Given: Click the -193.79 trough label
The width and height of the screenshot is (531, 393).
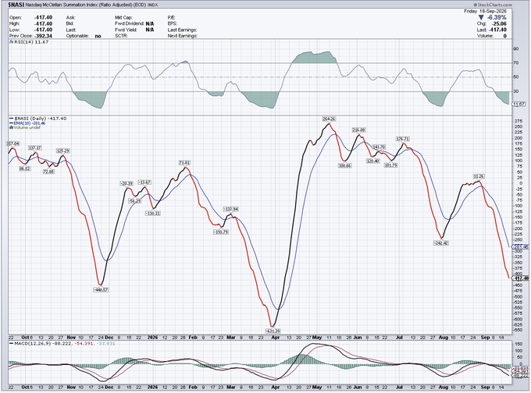Looking at the screenshot, I should [221, 232].
